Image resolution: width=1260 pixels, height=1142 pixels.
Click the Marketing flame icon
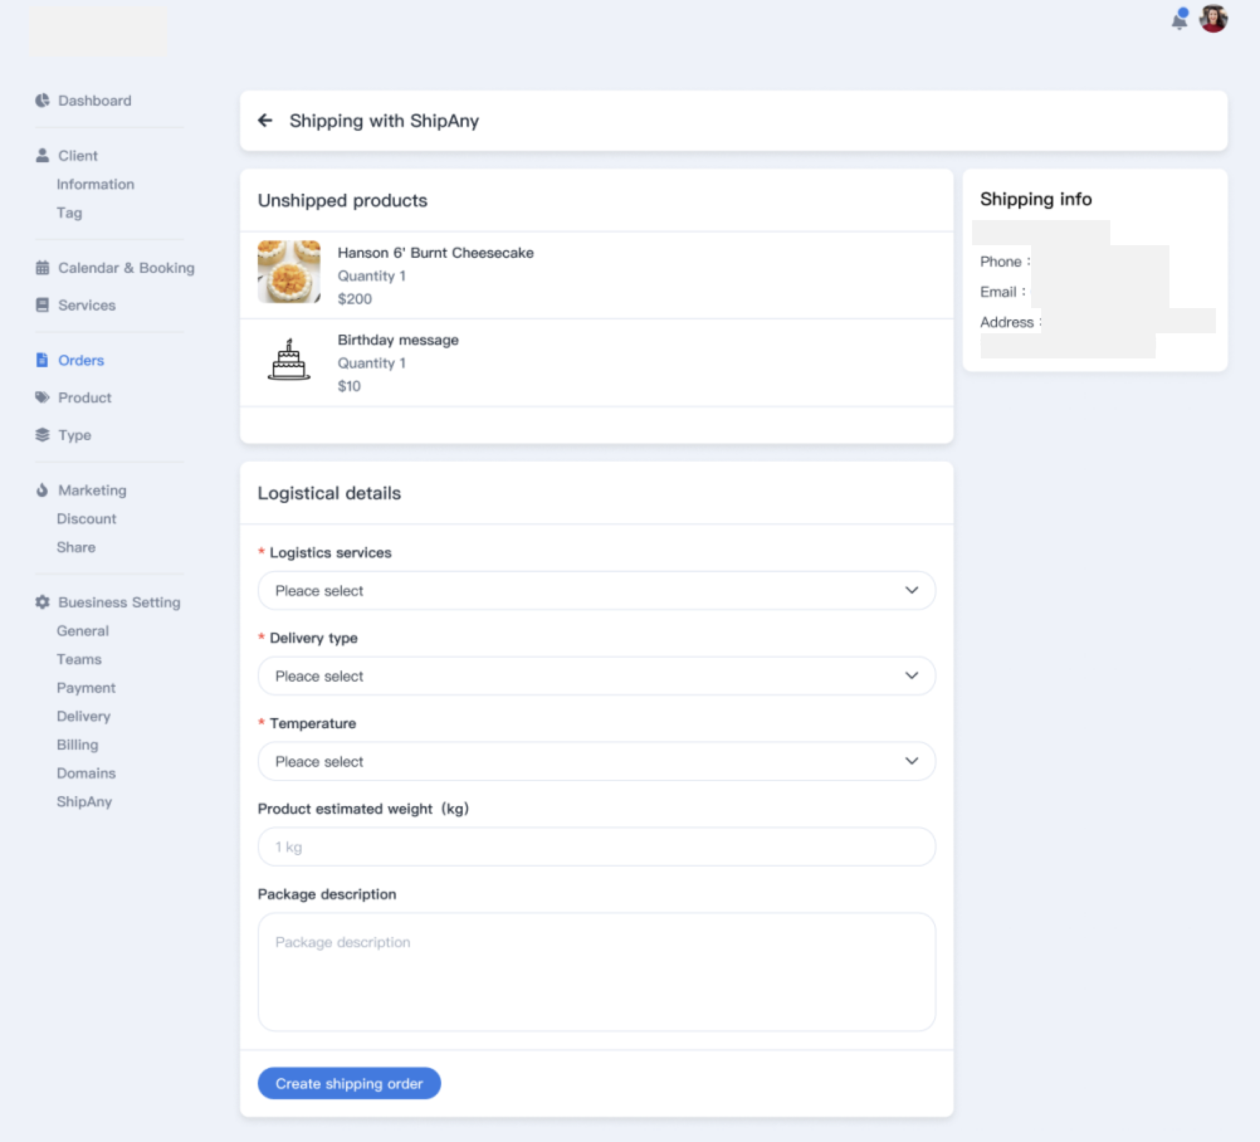[42, 491]
